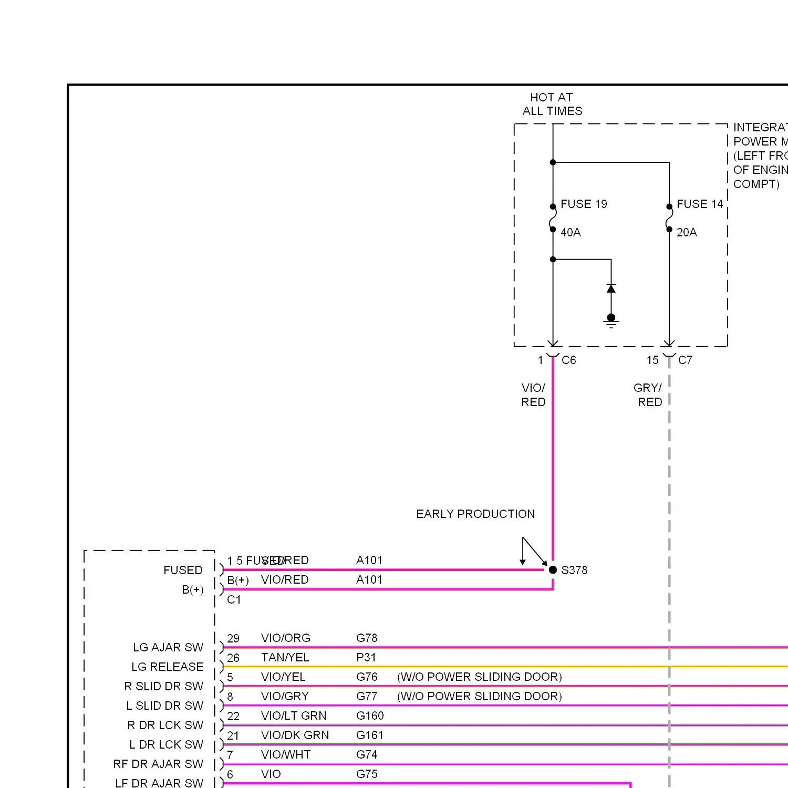Click circuit code 'G160'

[x=370, y=716]
